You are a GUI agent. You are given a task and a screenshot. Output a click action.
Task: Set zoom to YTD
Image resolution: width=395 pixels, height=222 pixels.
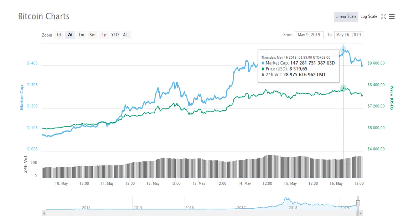tap(115, 35)
